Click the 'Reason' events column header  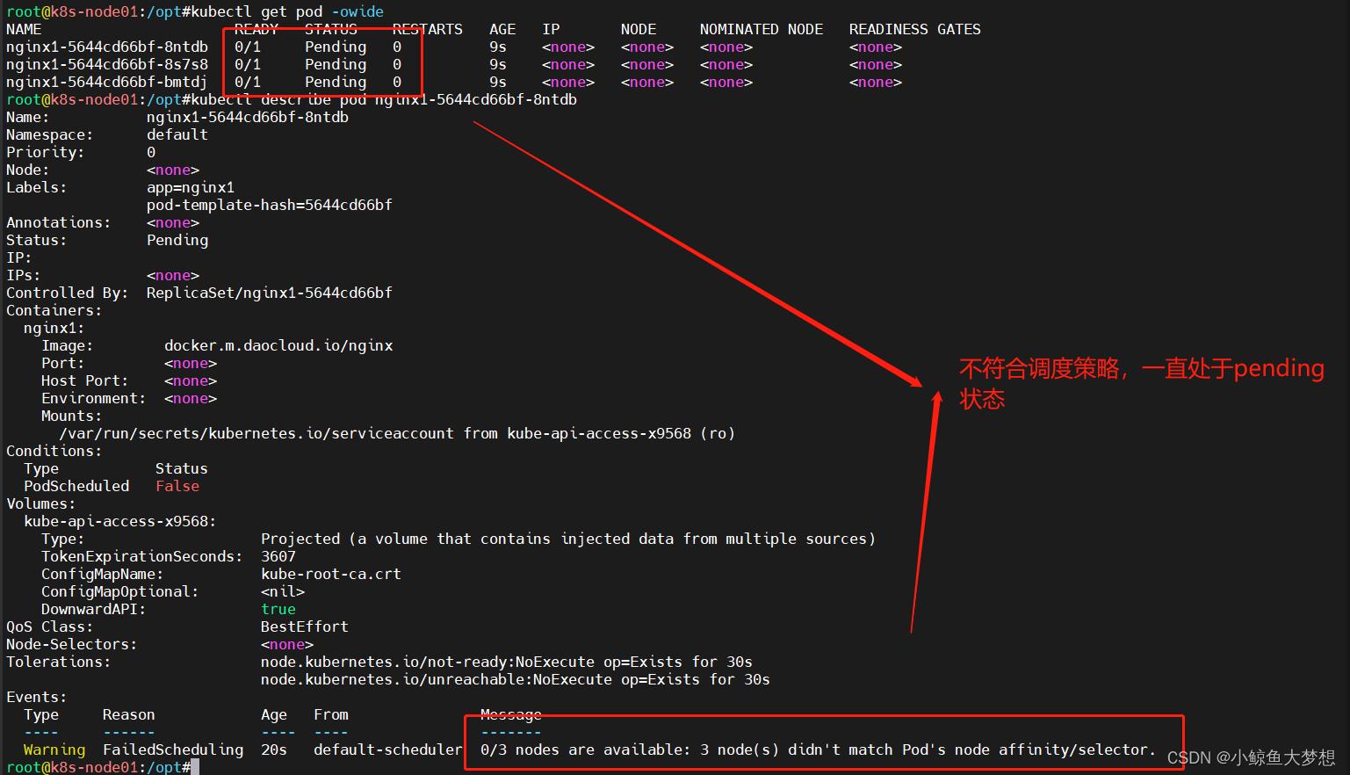[x=129, y=714]
